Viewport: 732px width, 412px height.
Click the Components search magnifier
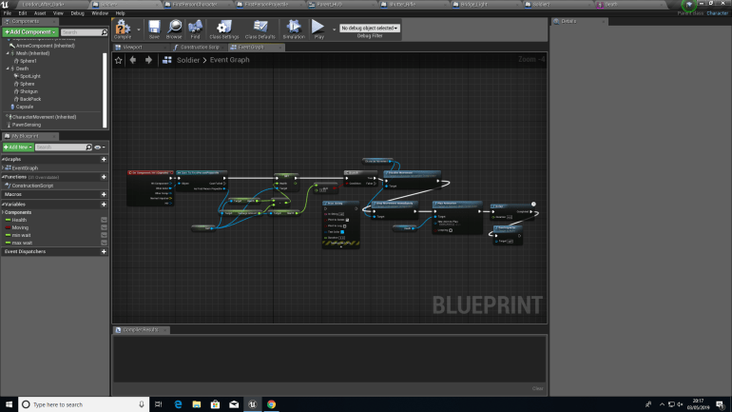(x=105, y=32)
